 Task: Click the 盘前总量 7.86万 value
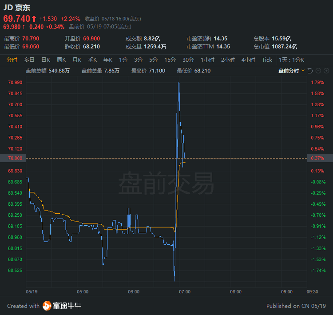112,71
